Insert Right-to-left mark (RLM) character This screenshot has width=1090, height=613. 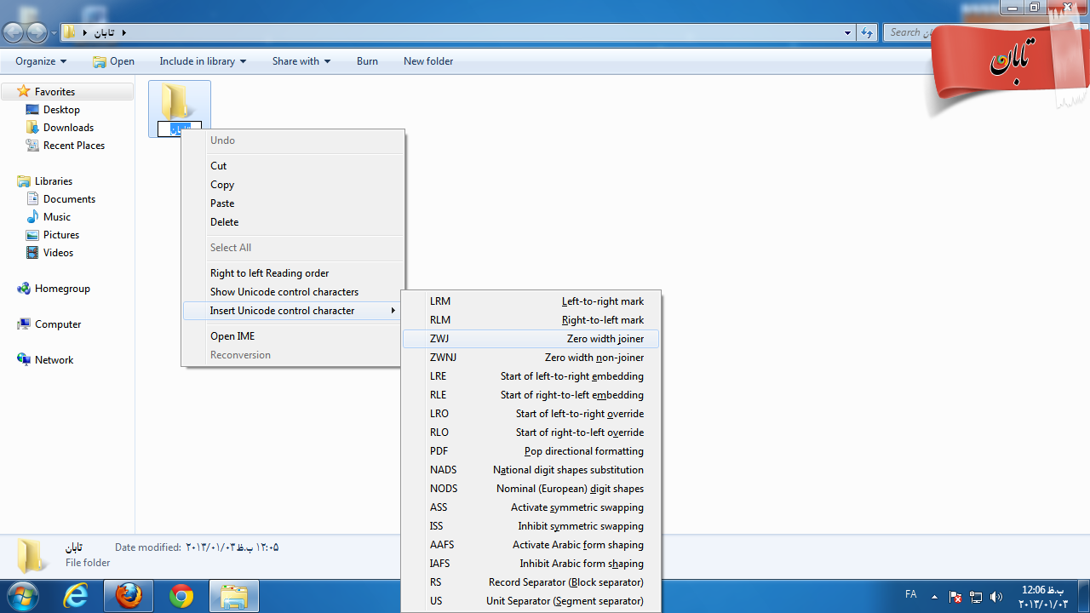pyautogui.click(x=536, y=320)
